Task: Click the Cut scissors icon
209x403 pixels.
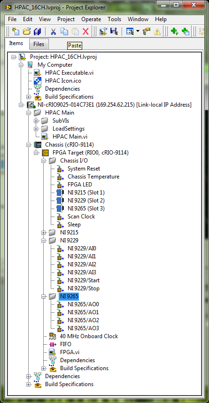Action: coord(53,32)
